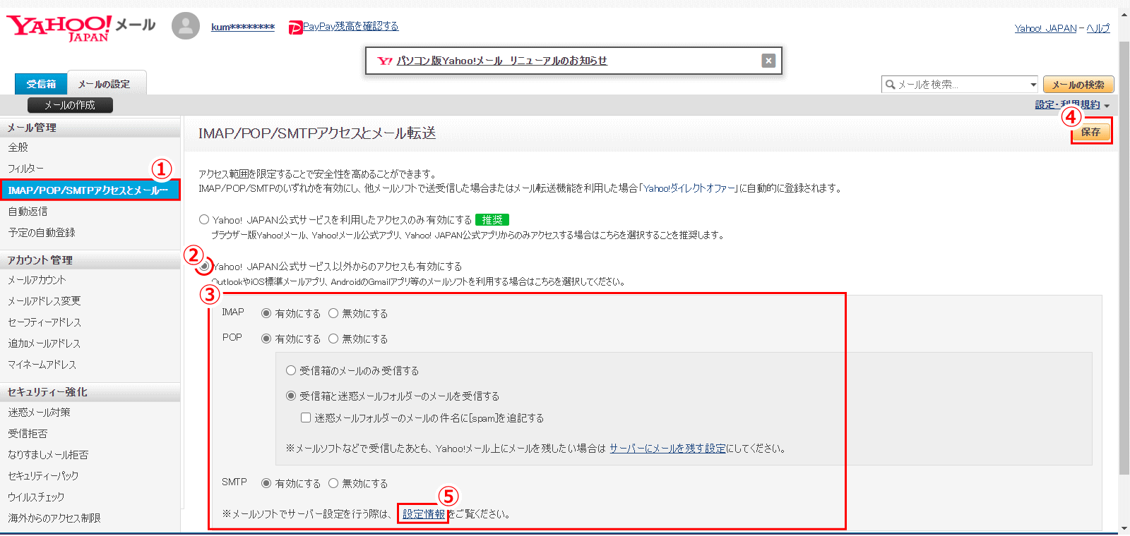The image size is (1130, 536).
Task: Open the account name kum link
Action: 243,27
